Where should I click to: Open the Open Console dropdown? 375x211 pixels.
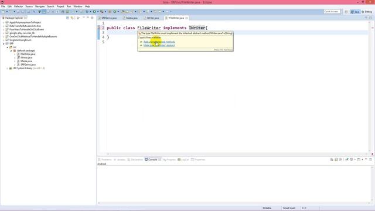[x=362, y=159]
